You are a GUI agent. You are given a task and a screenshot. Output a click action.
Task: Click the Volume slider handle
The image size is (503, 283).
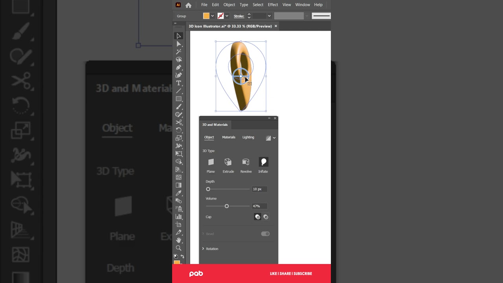coord(227,206)
